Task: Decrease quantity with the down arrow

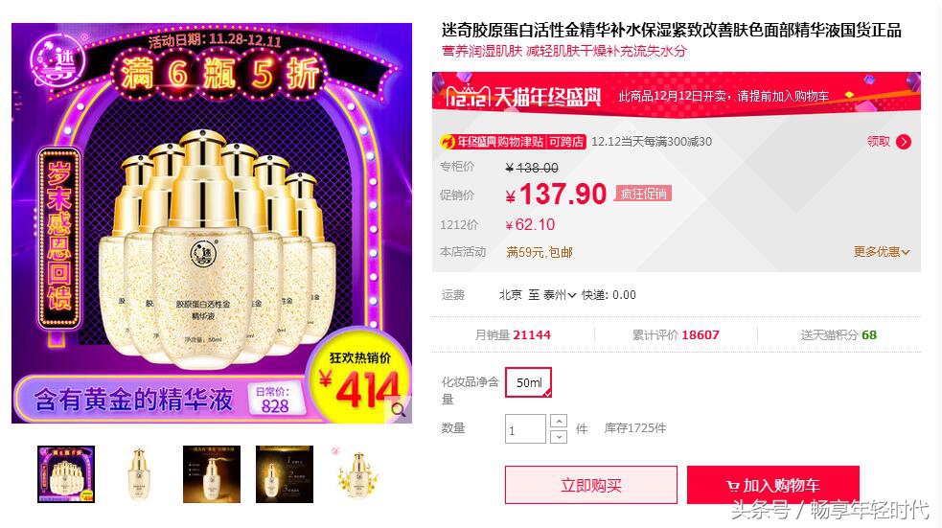Action: tap(558, 437)
